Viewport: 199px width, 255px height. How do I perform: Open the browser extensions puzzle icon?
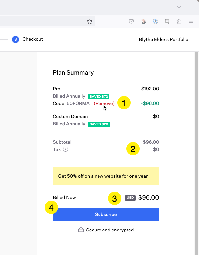pyautogui.click(x=179, y=21)
